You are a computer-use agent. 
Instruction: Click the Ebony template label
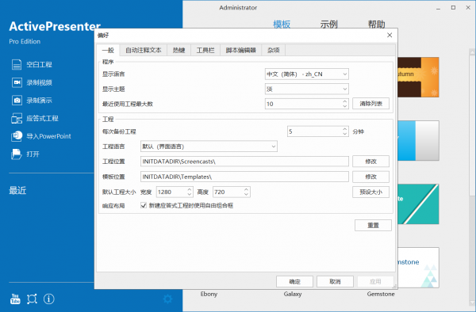pyautogui.click(x=209, y=294)
